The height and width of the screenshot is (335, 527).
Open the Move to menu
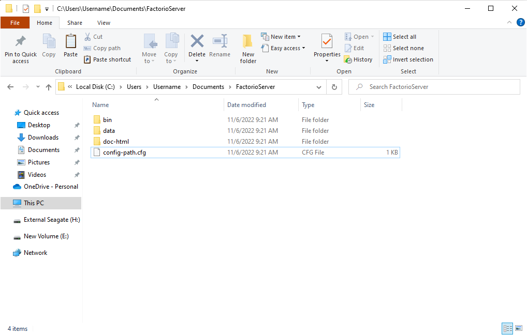(x=149, y=49)
